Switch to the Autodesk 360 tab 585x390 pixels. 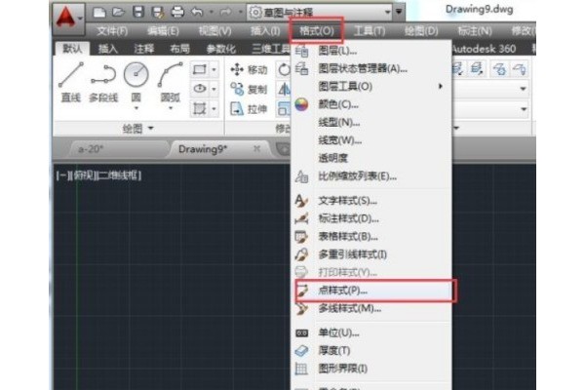point(484,49)
